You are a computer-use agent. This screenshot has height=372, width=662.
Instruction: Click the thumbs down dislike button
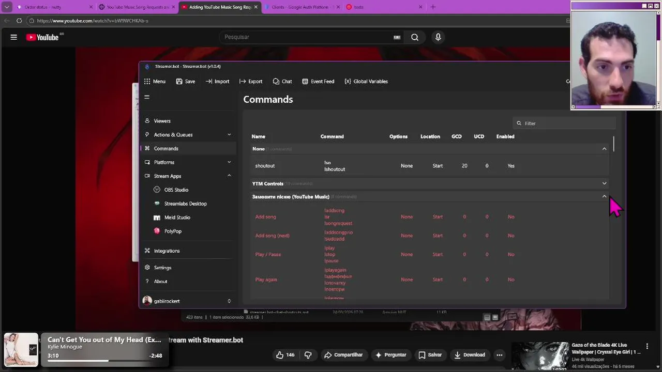[308, 355]
